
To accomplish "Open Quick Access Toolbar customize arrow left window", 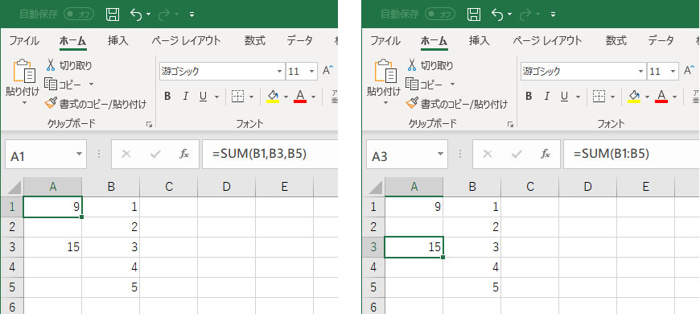I will coord(192,14).
